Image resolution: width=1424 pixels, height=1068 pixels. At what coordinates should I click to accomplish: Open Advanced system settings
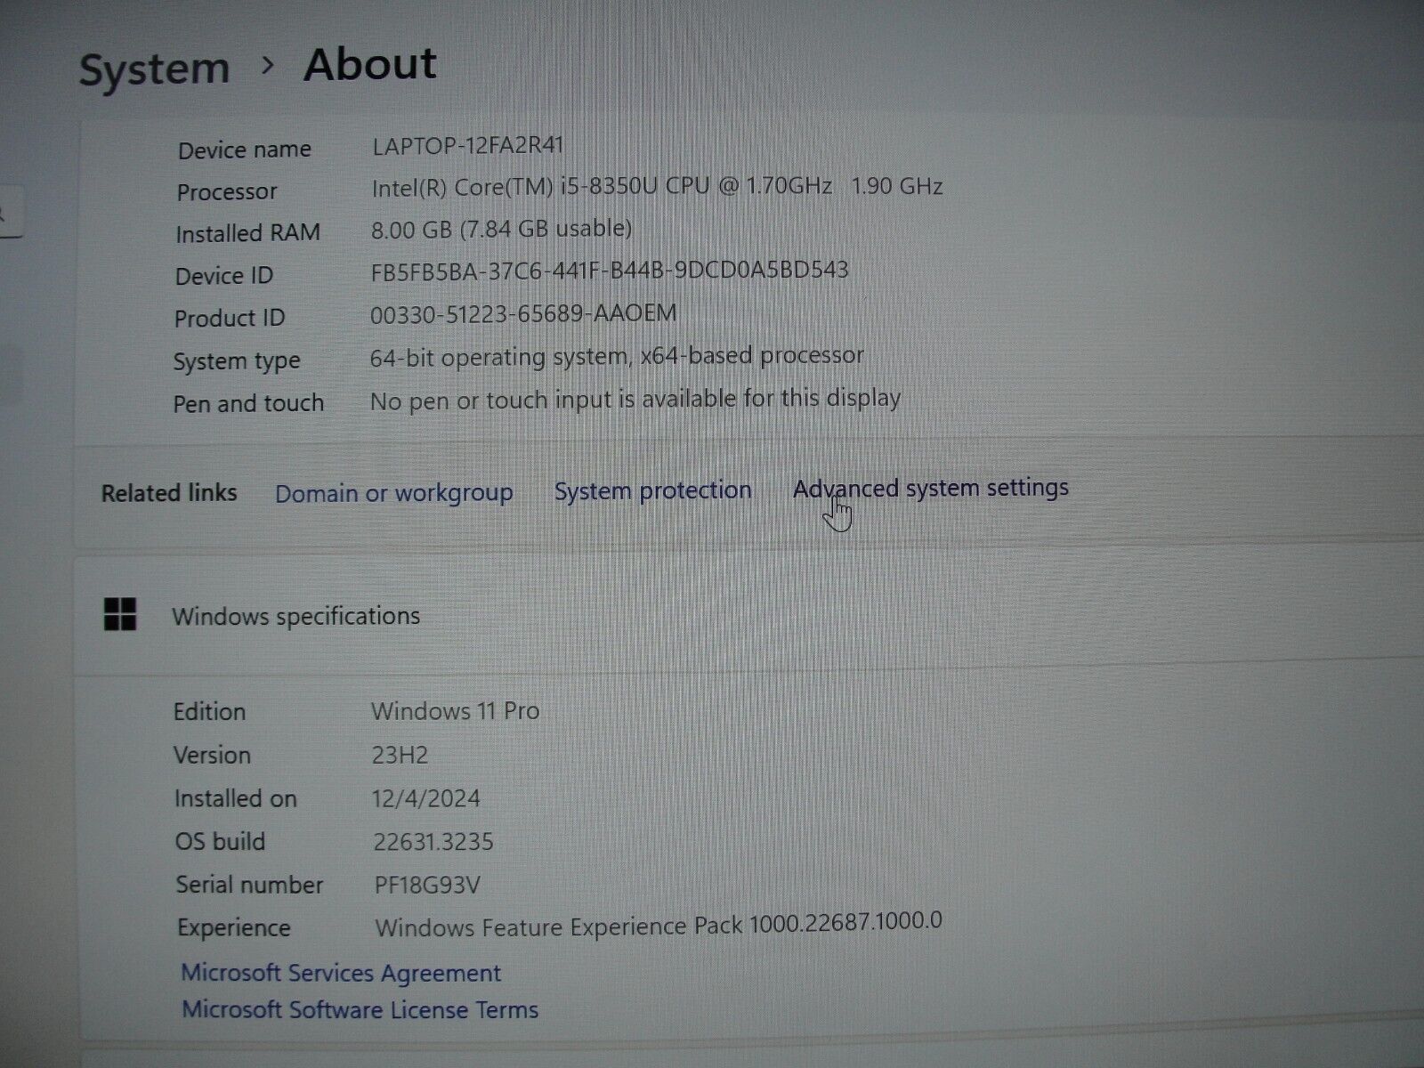point(930,488)
